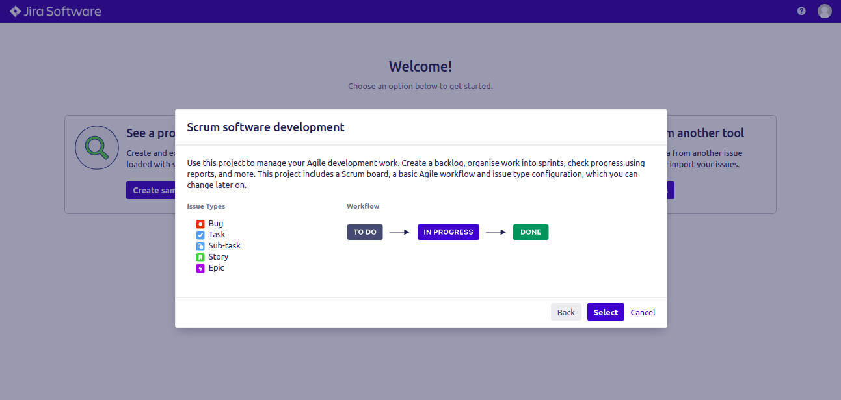Screen dimensions: 841x400
Task: Click the Task issue type icon
Action: (x=200, y=235)
